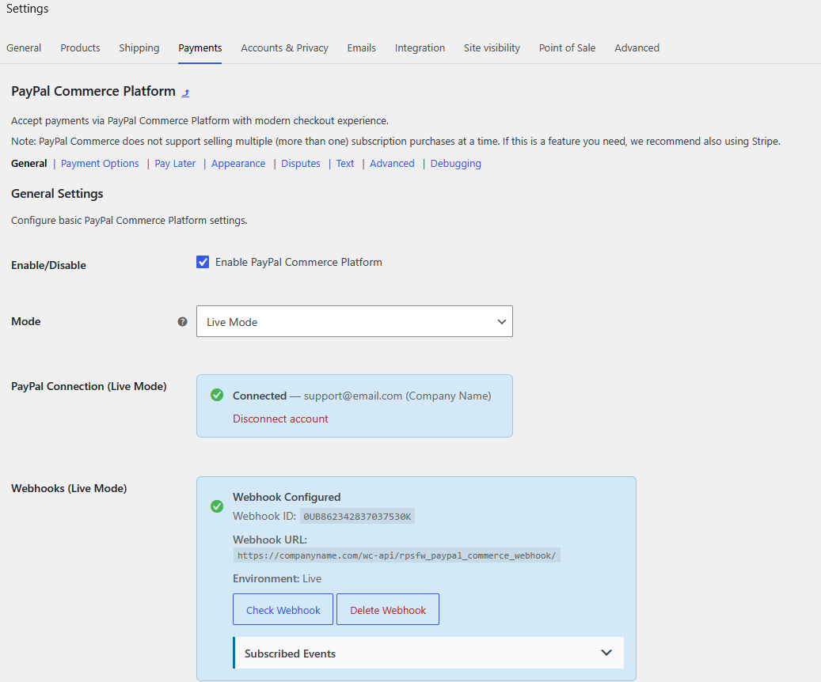Image resolution: width=821 pixels, height=682 pixels.
Task: Open the Integration tab
Action: 420,47
